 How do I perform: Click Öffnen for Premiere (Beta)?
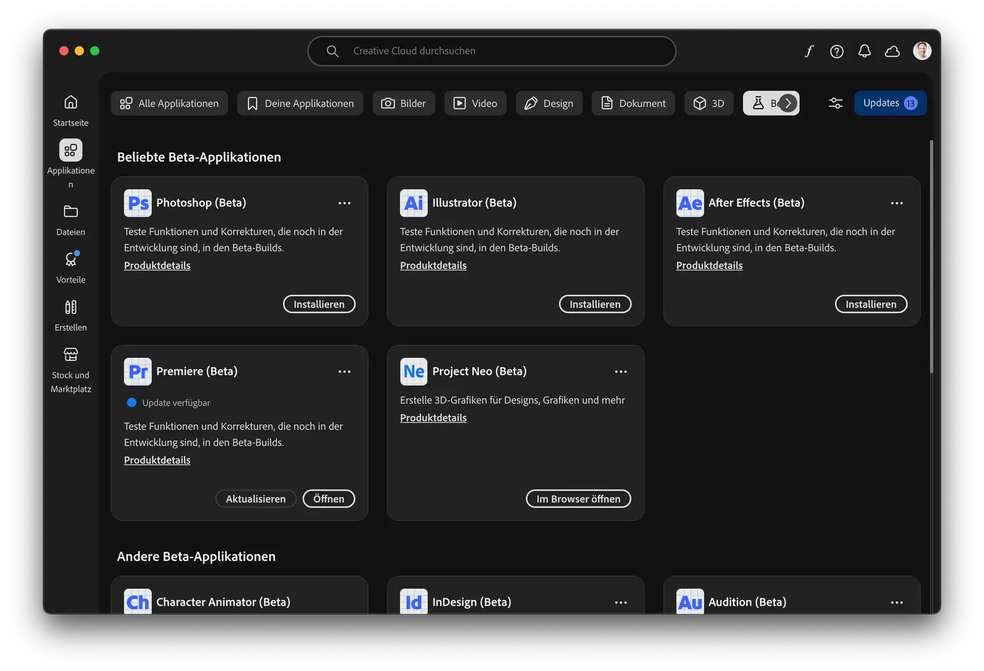click(329, 499)
